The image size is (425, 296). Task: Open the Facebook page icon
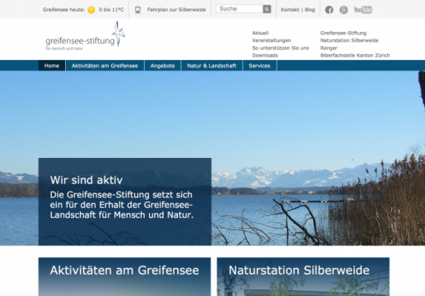329,10
